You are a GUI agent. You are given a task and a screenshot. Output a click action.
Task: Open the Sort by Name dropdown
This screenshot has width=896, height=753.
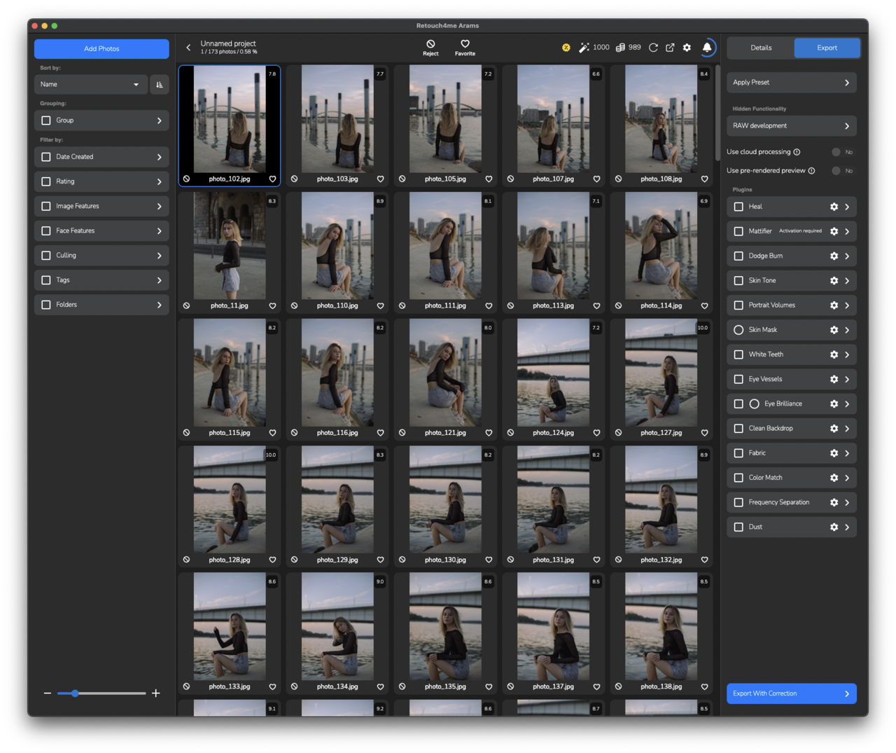tap(90, 85)
